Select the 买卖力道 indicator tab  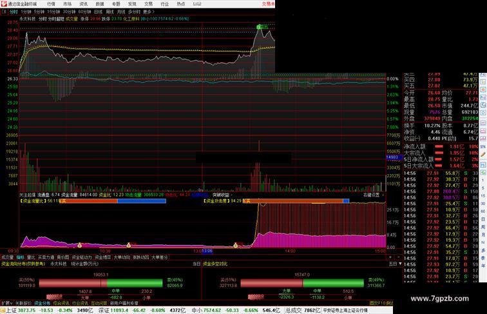click(46, 257)
